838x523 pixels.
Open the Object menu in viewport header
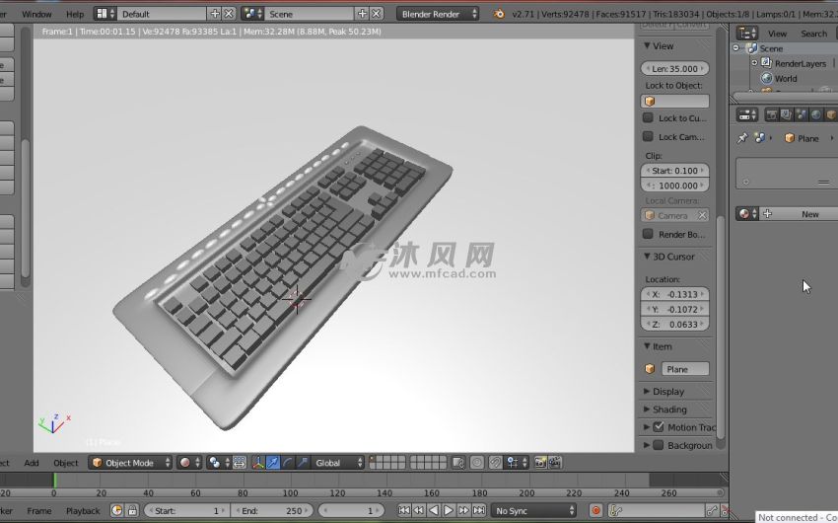click(x=65, y=462)
